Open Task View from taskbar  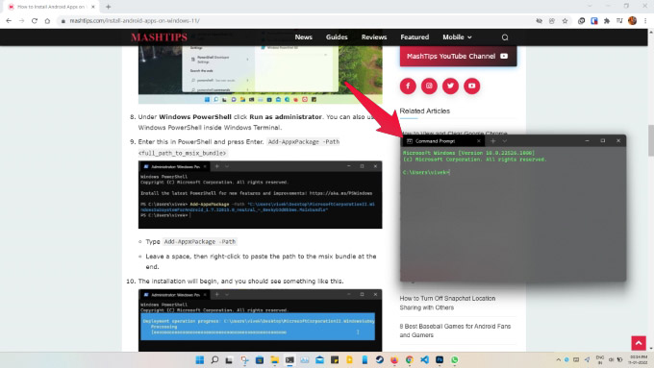pos(229,359)
